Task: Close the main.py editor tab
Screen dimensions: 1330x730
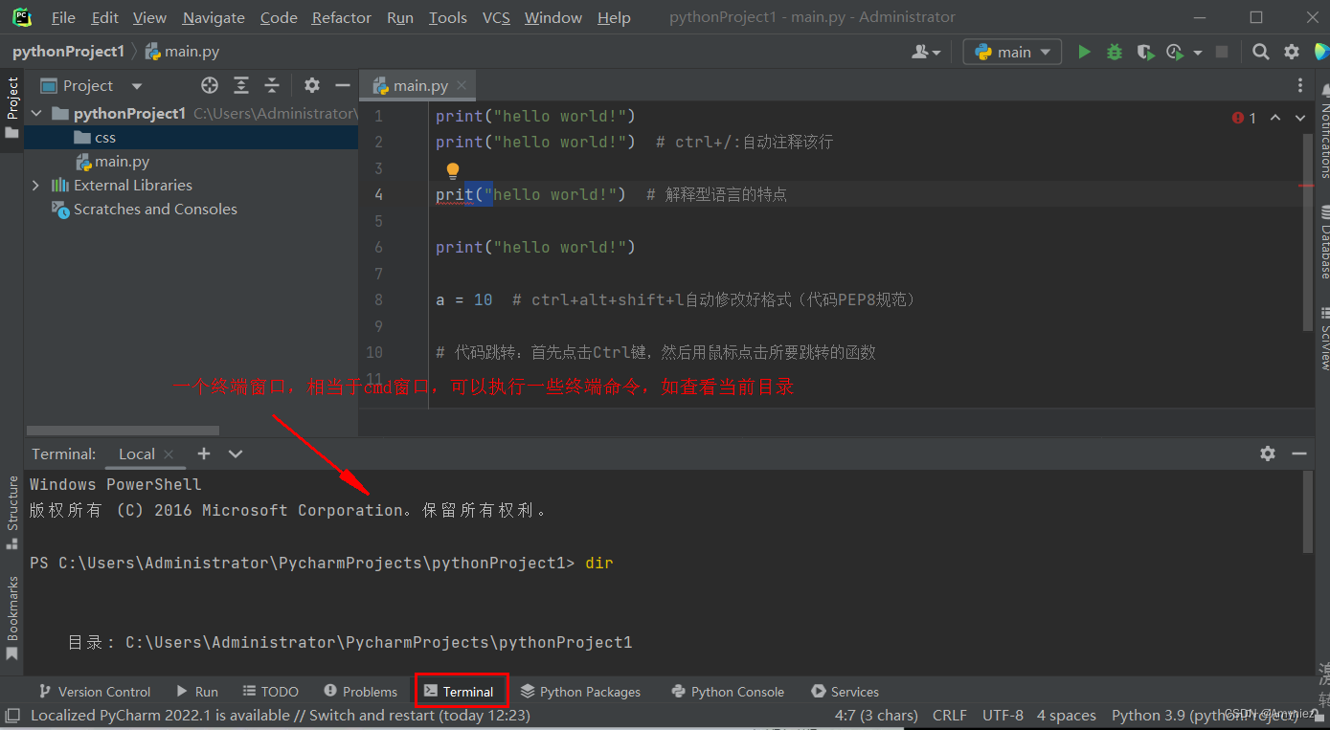Action: tap(462, 85)
